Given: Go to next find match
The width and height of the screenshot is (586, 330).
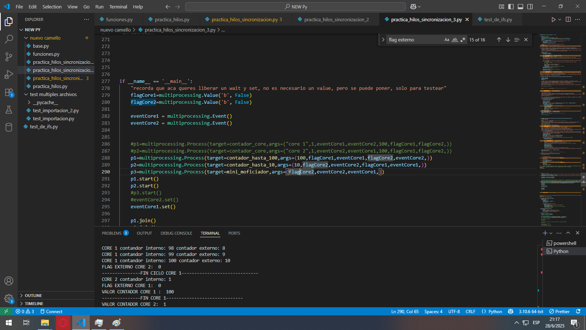Looking at the screenshot, I should (x=508, y=40).
